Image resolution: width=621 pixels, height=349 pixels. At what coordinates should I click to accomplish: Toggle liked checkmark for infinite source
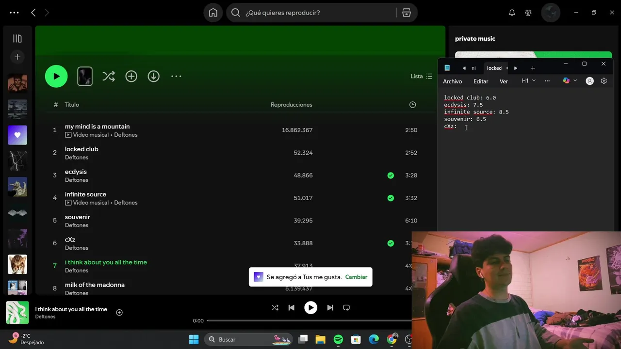(391, 198)
